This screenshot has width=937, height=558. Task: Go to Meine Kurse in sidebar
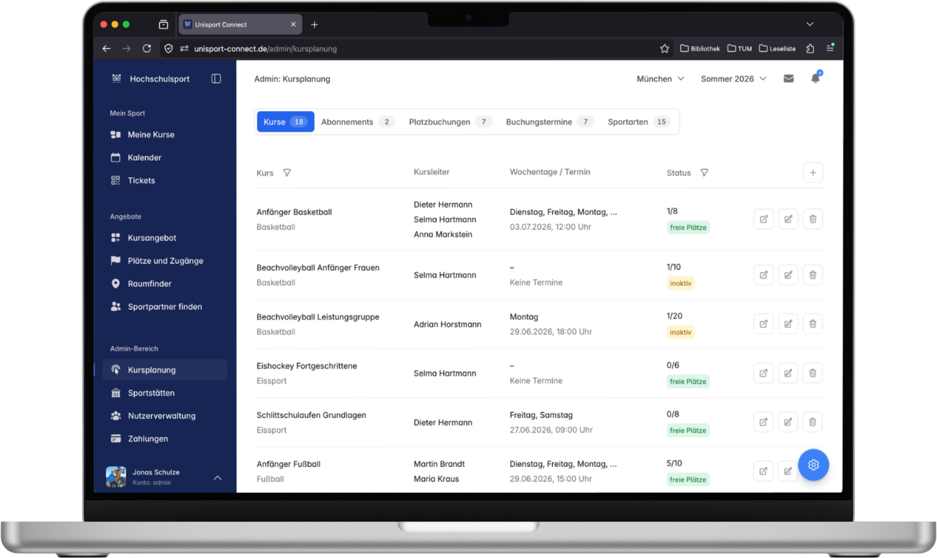pos(165,134)
